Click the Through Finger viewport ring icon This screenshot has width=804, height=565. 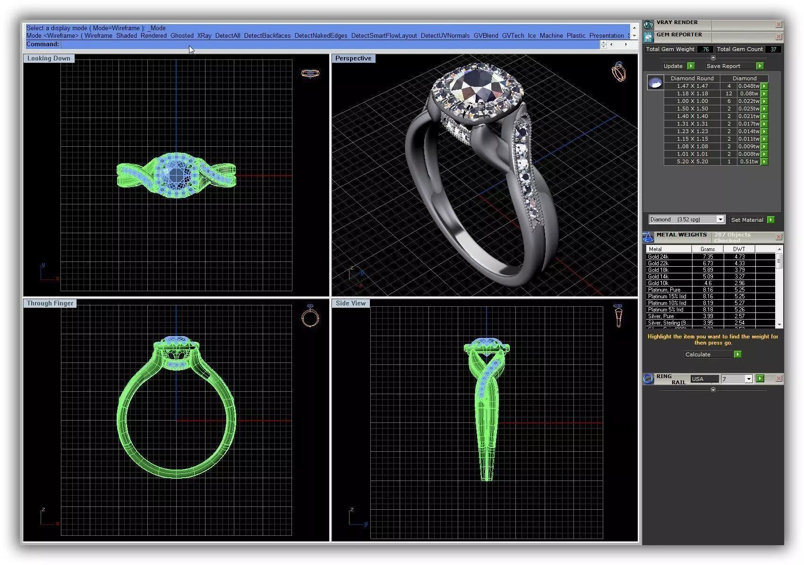click(x=310, y=316)
